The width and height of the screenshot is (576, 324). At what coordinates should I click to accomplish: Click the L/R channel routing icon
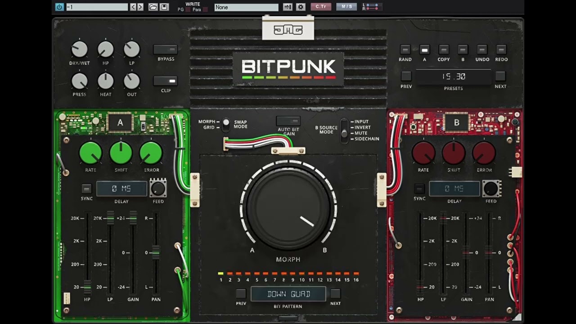coord(372,7)
